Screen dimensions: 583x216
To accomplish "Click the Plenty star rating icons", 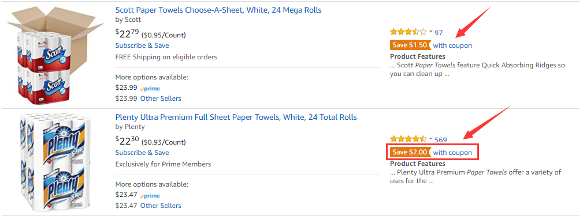I will pyautogui.click(x=409, y=139).
